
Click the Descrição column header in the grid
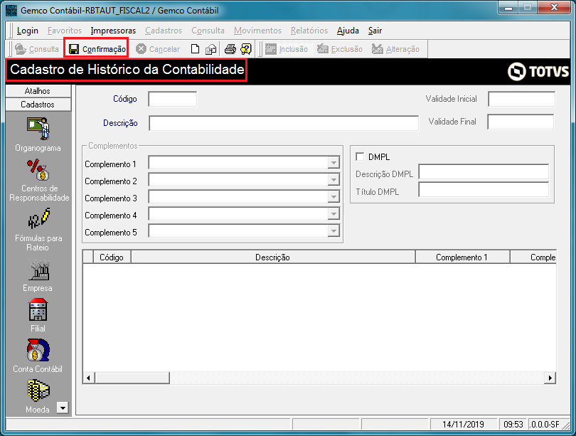273,257
